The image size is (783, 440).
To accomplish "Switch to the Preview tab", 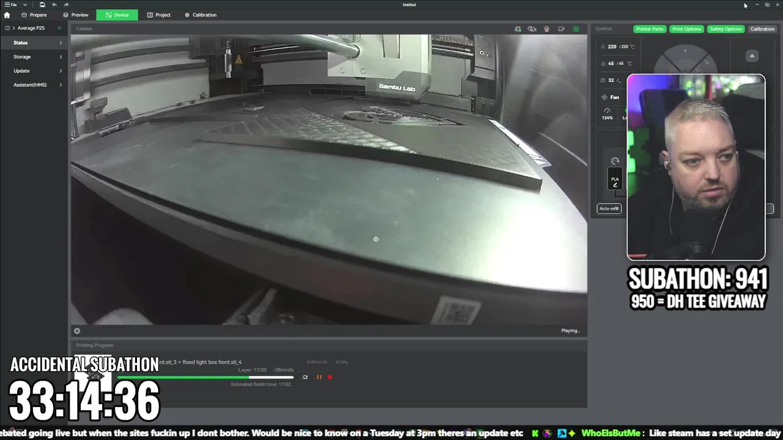I will tap(76, 15).
